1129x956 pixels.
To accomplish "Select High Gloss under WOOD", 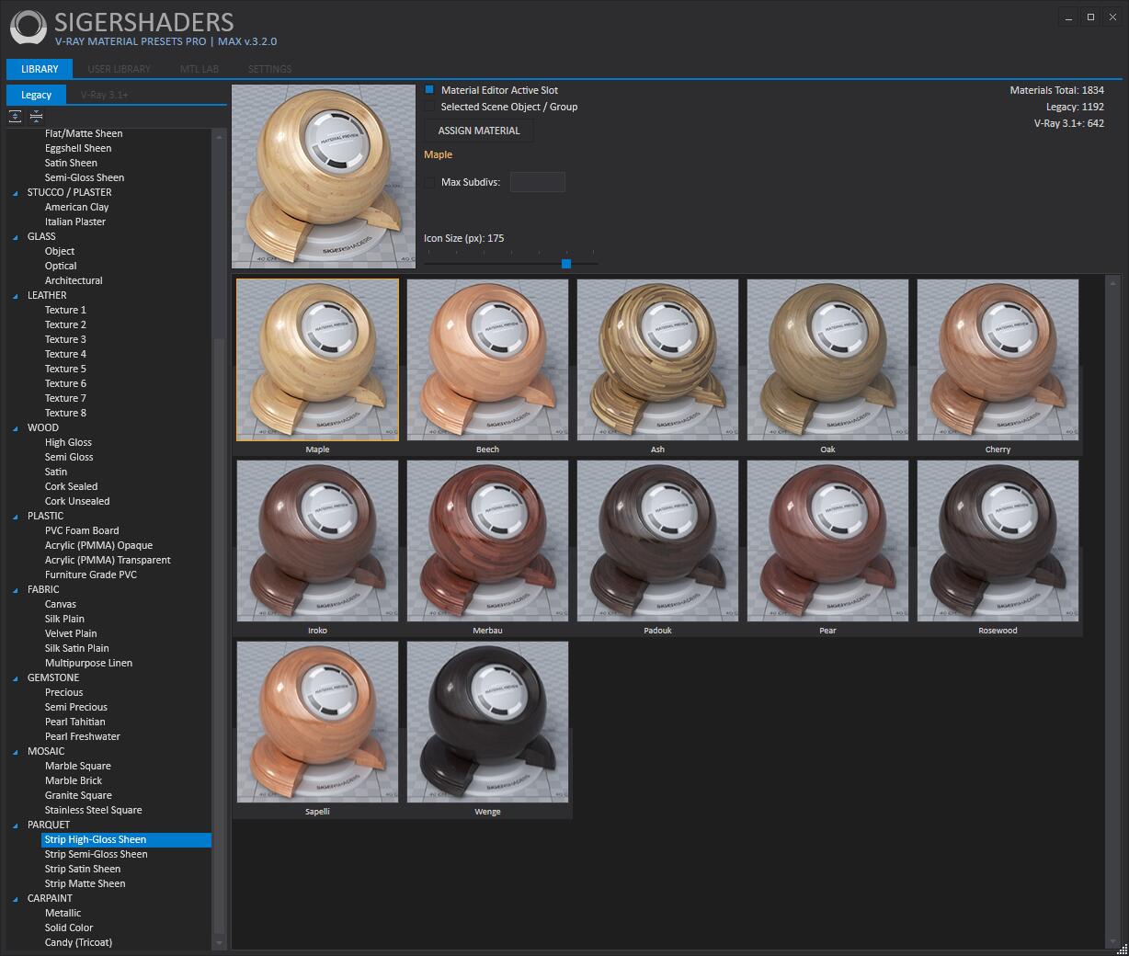I will click(68, 443).
